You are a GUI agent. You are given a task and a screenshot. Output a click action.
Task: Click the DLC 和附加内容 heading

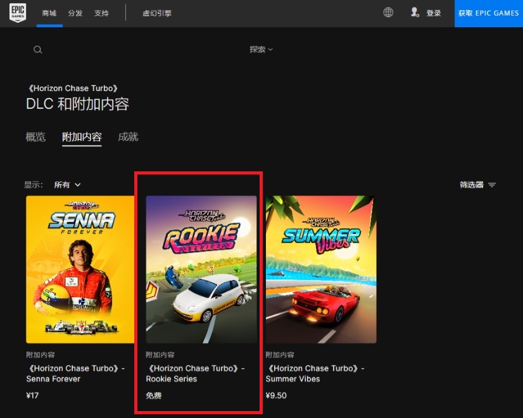pyautogui.click(x=77, y=104)
